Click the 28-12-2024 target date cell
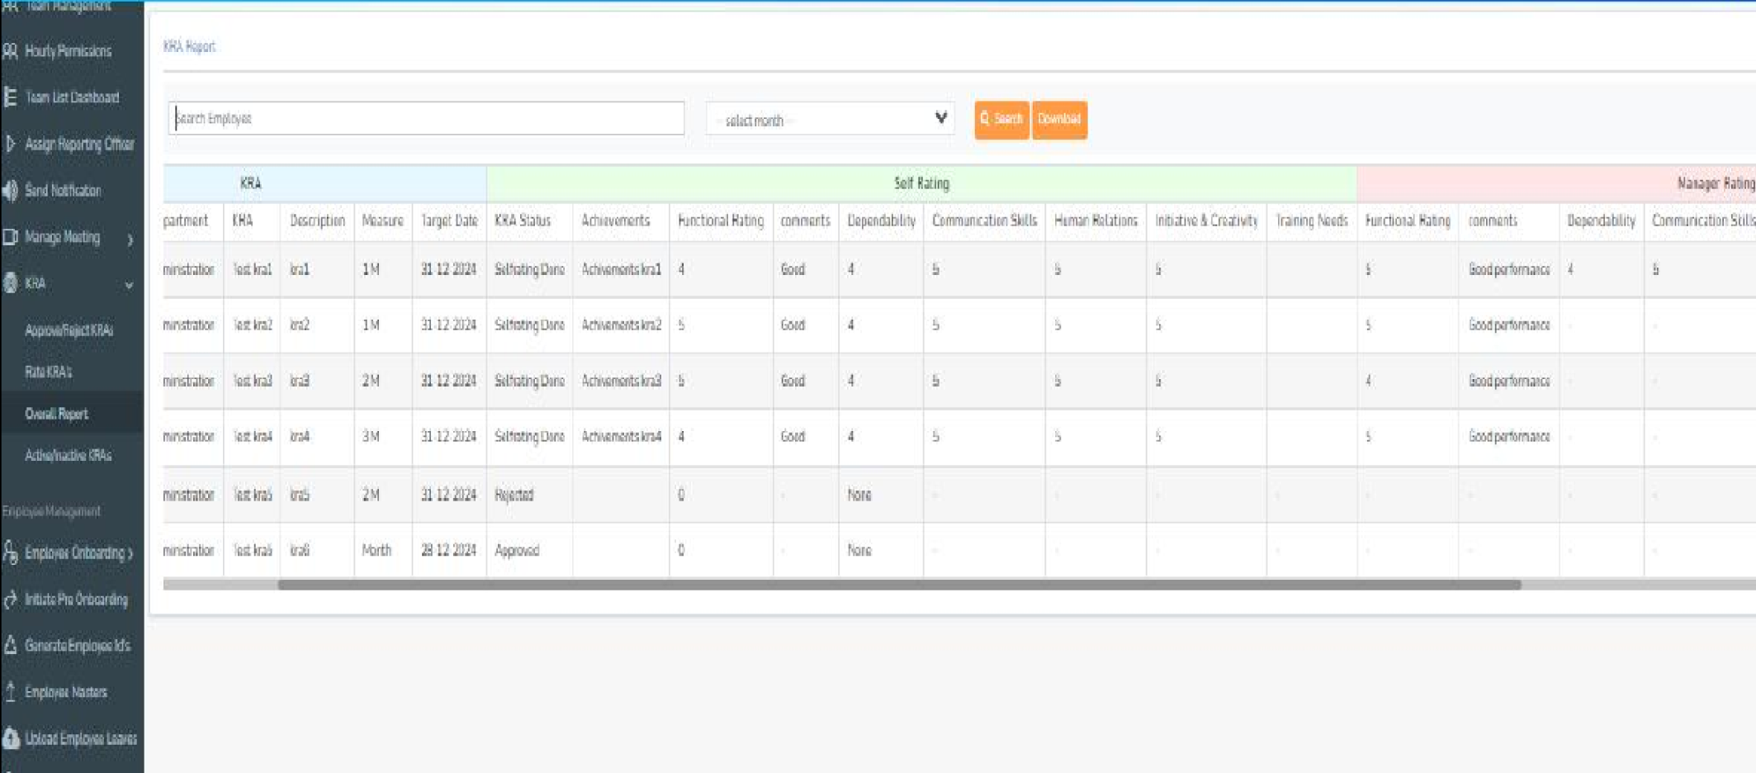Screen dimensions: 1756x773 [448, 550]
